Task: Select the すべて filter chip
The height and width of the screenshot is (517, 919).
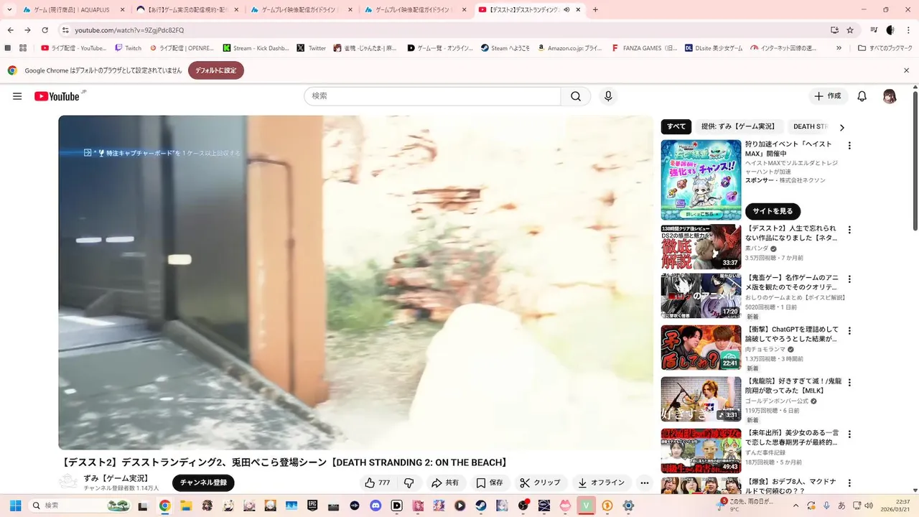Action: (x=676, y=126)
